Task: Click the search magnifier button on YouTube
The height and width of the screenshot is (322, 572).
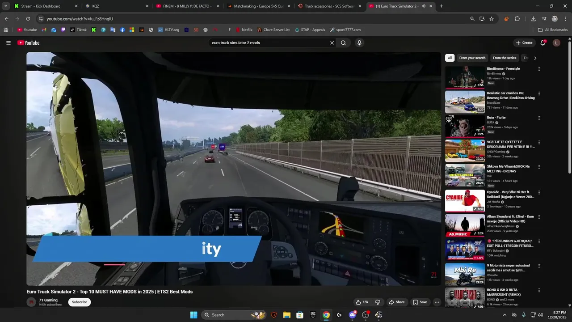Action: click(343, 43)
